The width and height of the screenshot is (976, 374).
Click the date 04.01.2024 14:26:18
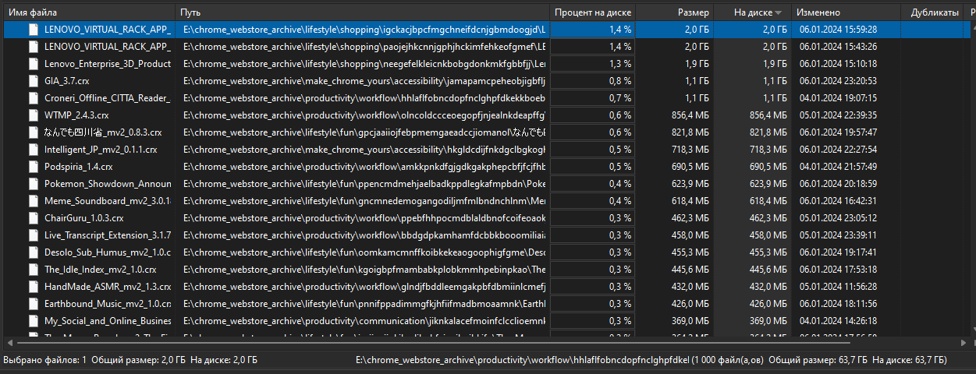838,321
